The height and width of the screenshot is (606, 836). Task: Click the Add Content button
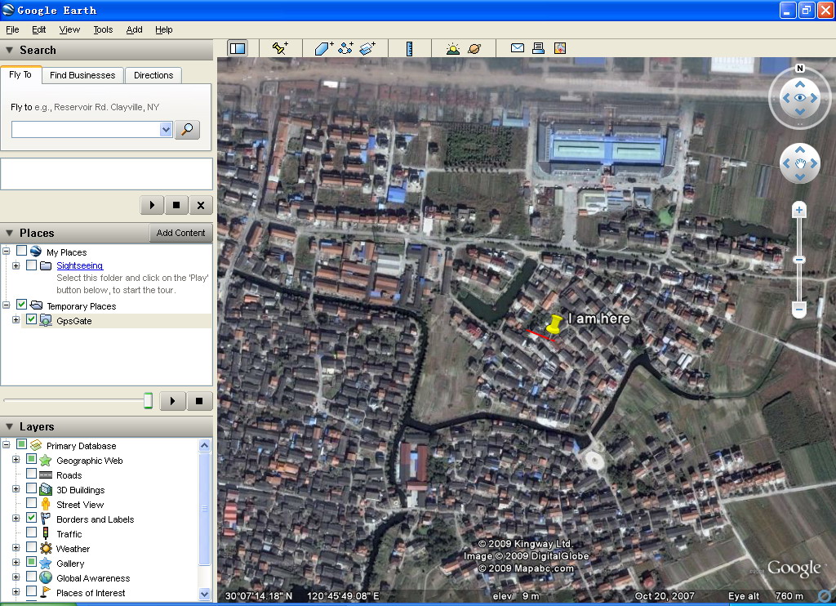(x=180, y=233)
